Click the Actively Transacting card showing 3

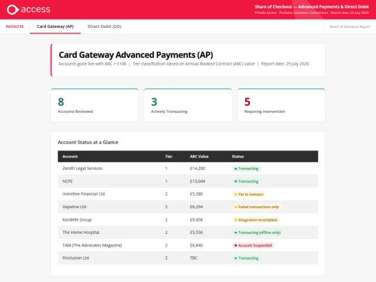(x=188, y=105)
